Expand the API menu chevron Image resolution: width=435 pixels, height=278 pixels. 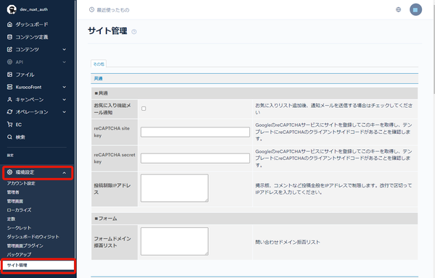(65, 62)
